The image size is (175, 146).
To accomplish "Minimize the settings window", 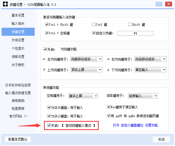I will pyautogui.click(x=159, y=4).
